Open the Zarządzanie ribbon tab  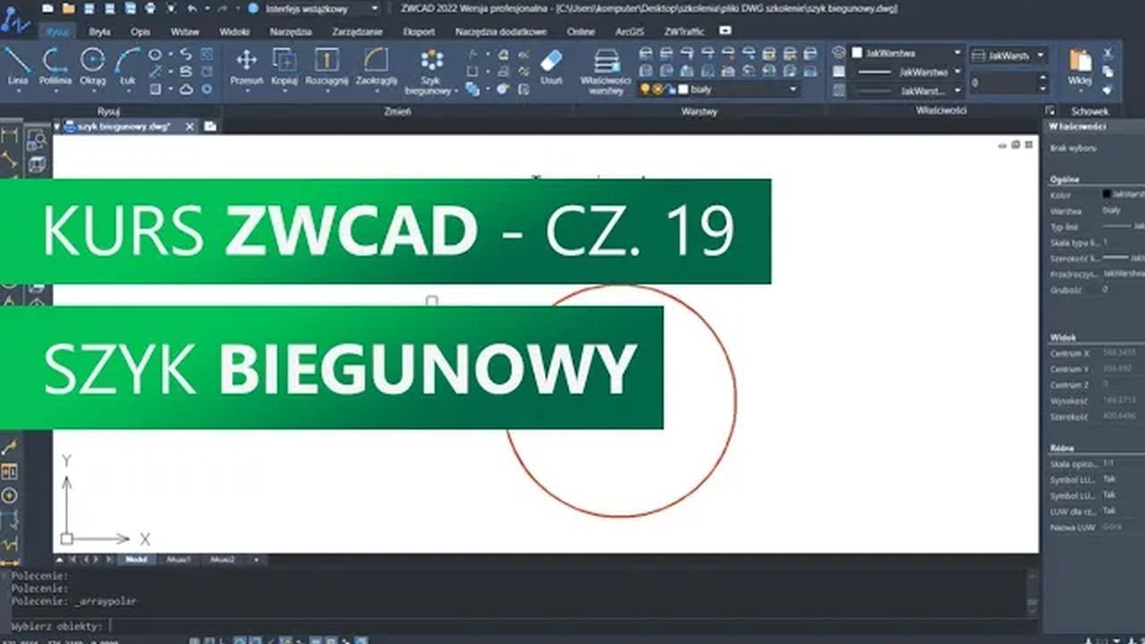(357, 31)
